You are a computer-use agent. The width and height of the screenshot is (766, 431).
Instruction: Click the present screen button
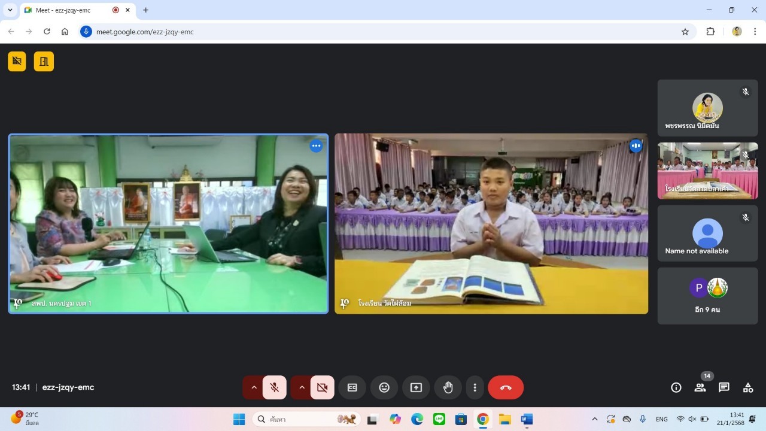tap(416, 387)
